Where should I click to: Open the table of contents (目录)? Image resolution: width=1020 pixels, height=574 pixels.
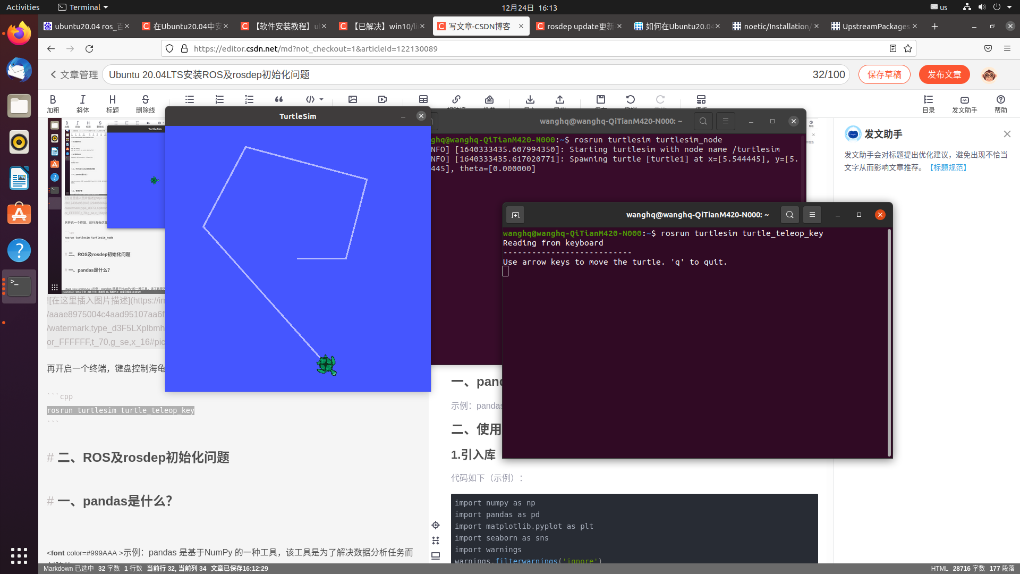click(x=928, y=103)
